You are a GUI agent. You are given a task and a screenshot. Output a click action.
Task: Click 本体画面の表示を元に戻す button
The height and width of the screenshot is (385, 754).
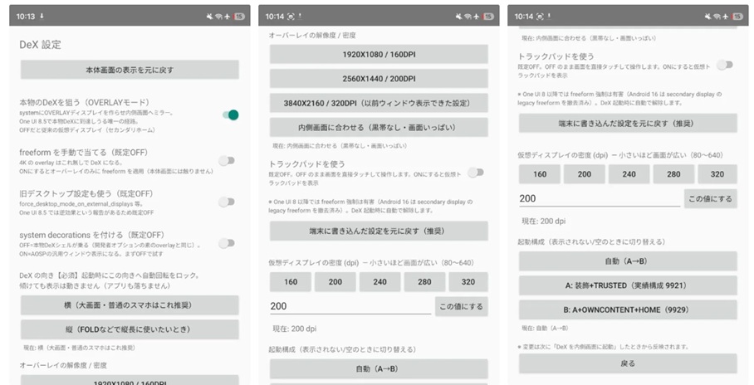[x=130, y=70]
